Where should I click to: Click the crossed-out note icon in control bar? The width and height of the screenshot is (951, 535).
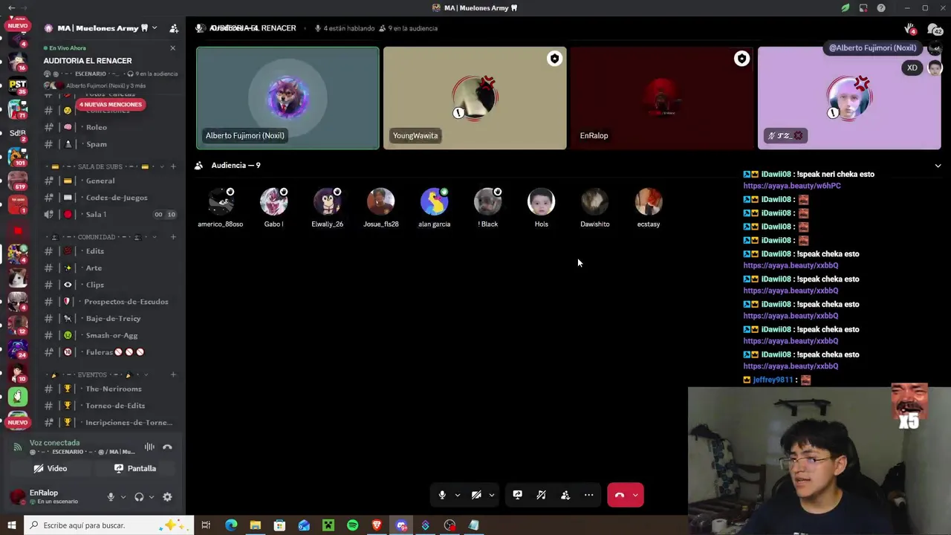pyautogui.click(x=542, y=495)
